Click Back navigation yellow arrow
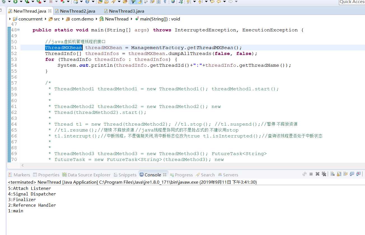365x235 pixels. tap(219, 2)
